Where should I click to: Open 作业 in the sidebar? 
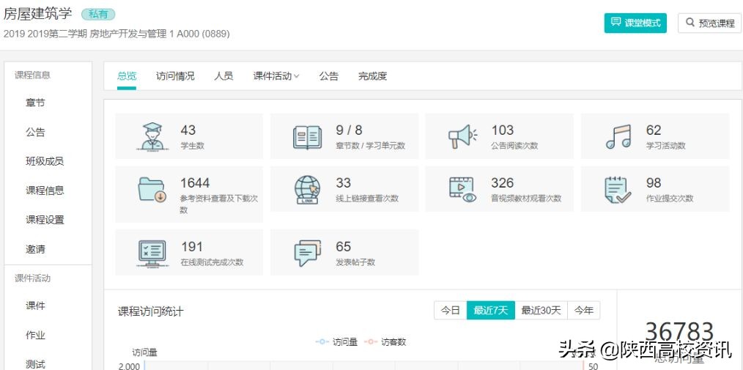(35, 336)
